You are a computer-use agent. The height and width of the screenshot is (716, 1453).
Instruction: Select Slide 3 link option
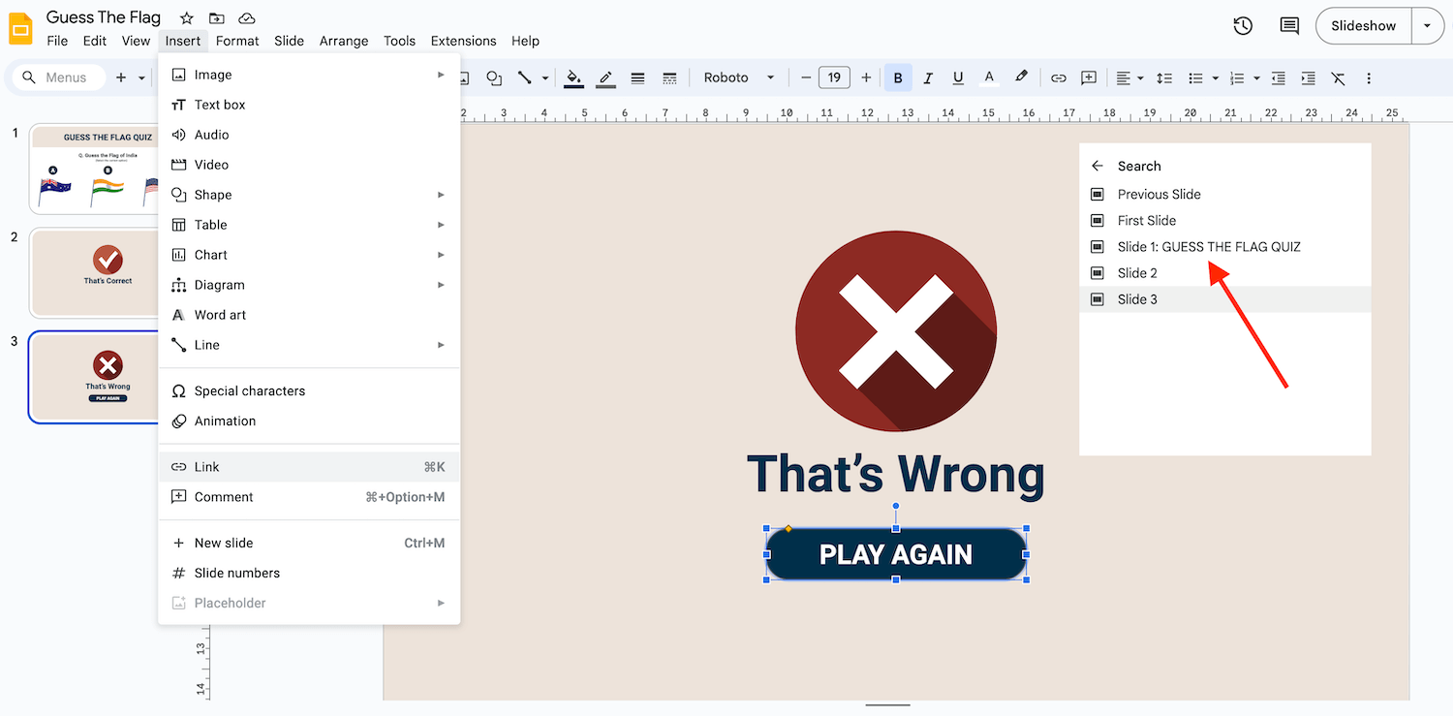(x=1225, y=299)
